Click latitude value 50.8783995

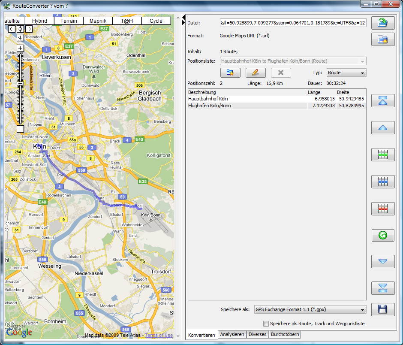coord(352,106)
